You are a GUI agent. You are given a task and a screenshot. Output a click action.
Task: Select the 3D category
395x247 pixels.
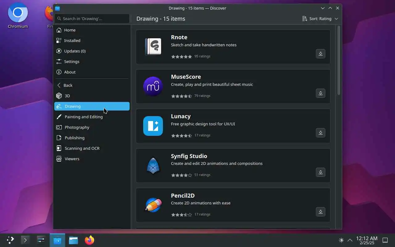coord(92,96)
